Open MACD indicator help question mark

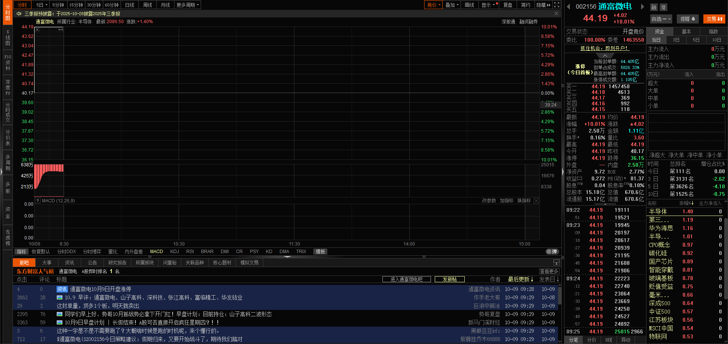(x=38, y=201)
